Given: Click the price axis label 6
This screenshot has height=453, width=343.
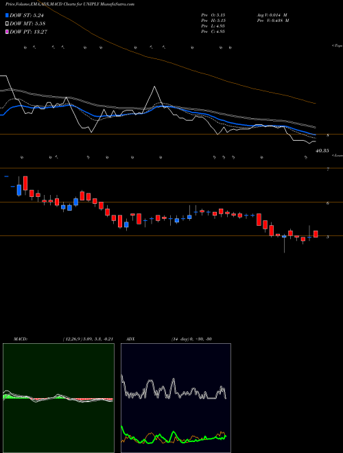Looking at the screenshot, I should (328, 203).
